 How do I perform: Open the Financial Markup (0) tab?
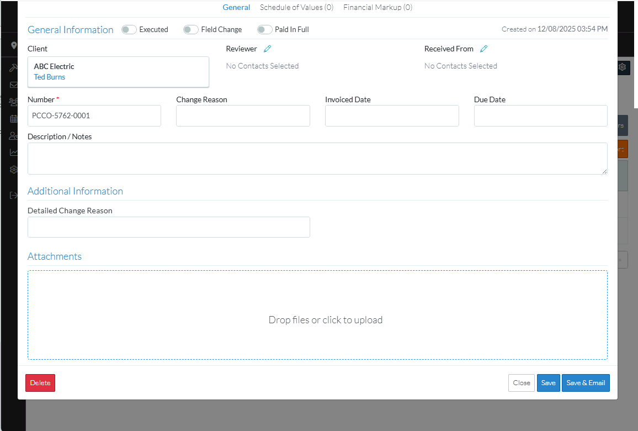[378, 7]
